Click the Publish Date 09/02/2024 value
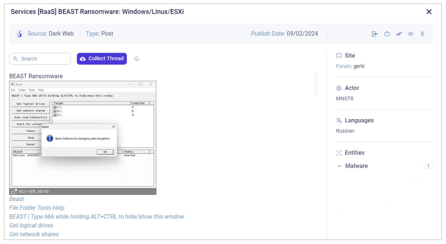 click(x=302, y=34)
